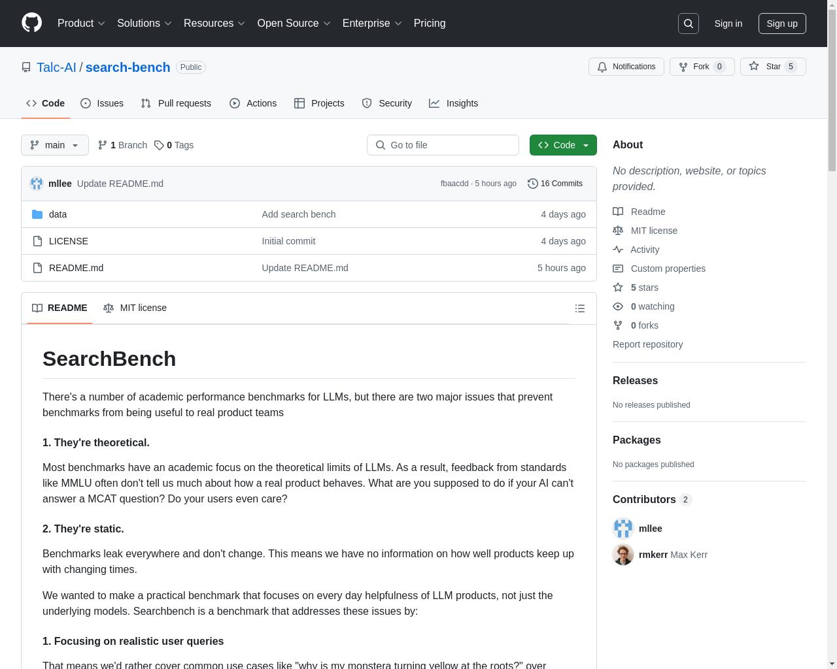Click mllee's avatar in Contributors
The image size is (837, 669).
(623, 529)
